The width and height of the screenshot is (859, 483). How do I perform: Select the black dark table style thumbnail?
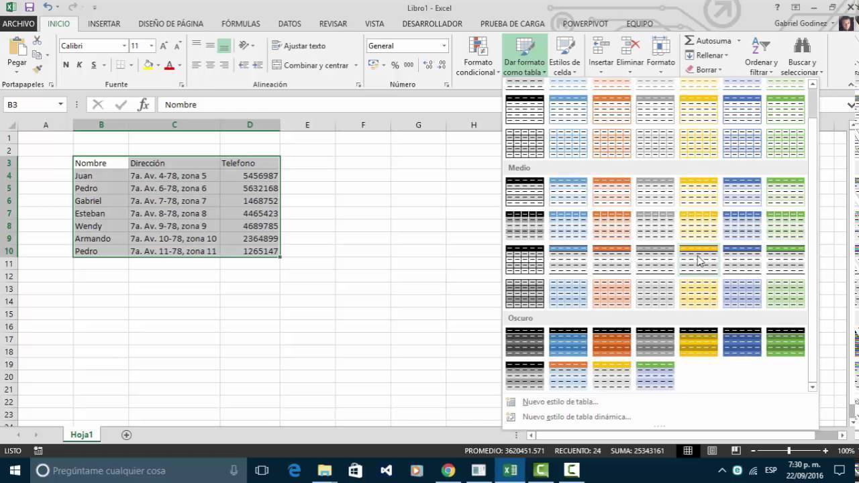click(x=524, y=341)
